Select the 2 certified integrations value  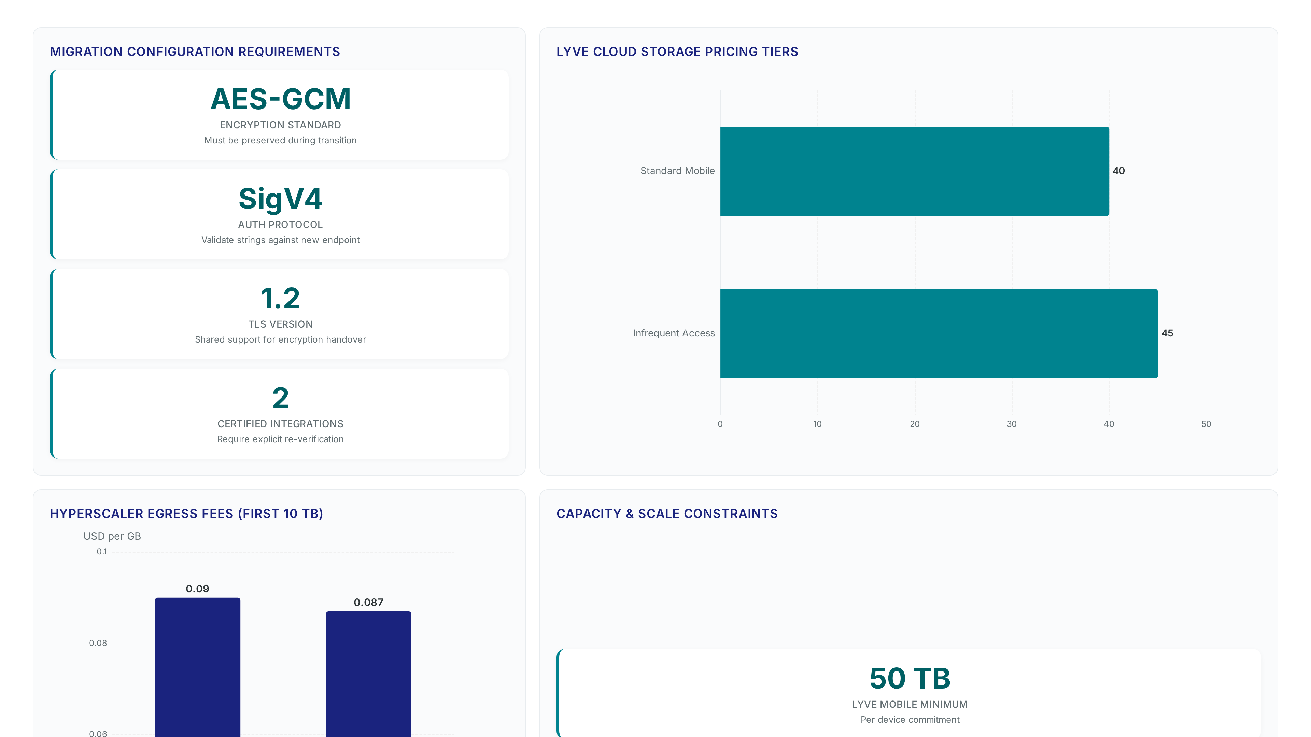click(280, 398)
